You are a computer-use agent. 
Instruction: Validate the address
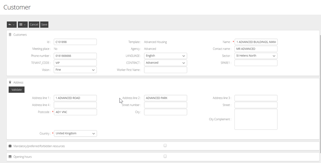coord(16,90)
